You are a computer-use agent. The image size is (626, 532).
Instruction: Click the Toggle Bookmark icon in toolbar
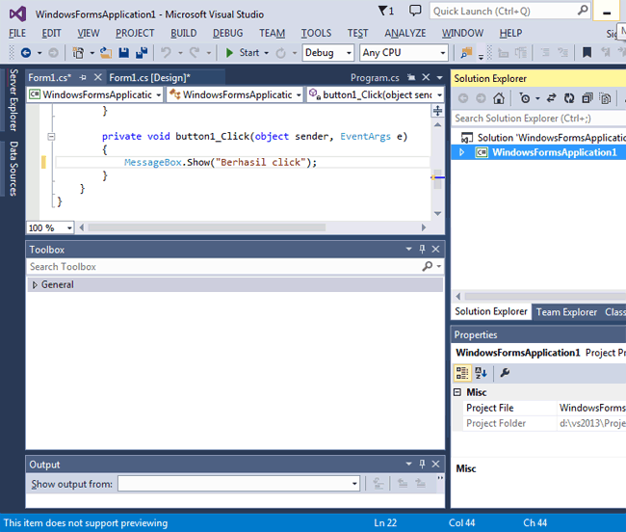(x=587, y=53)
